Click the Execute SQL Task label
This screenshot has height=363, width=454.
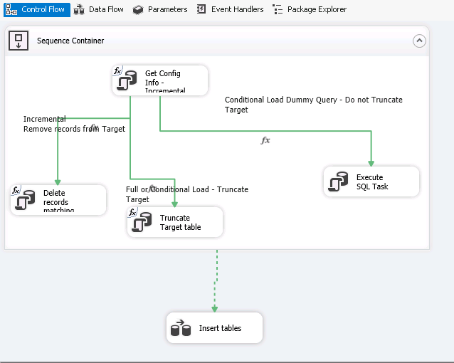click(x=369, y=182)
